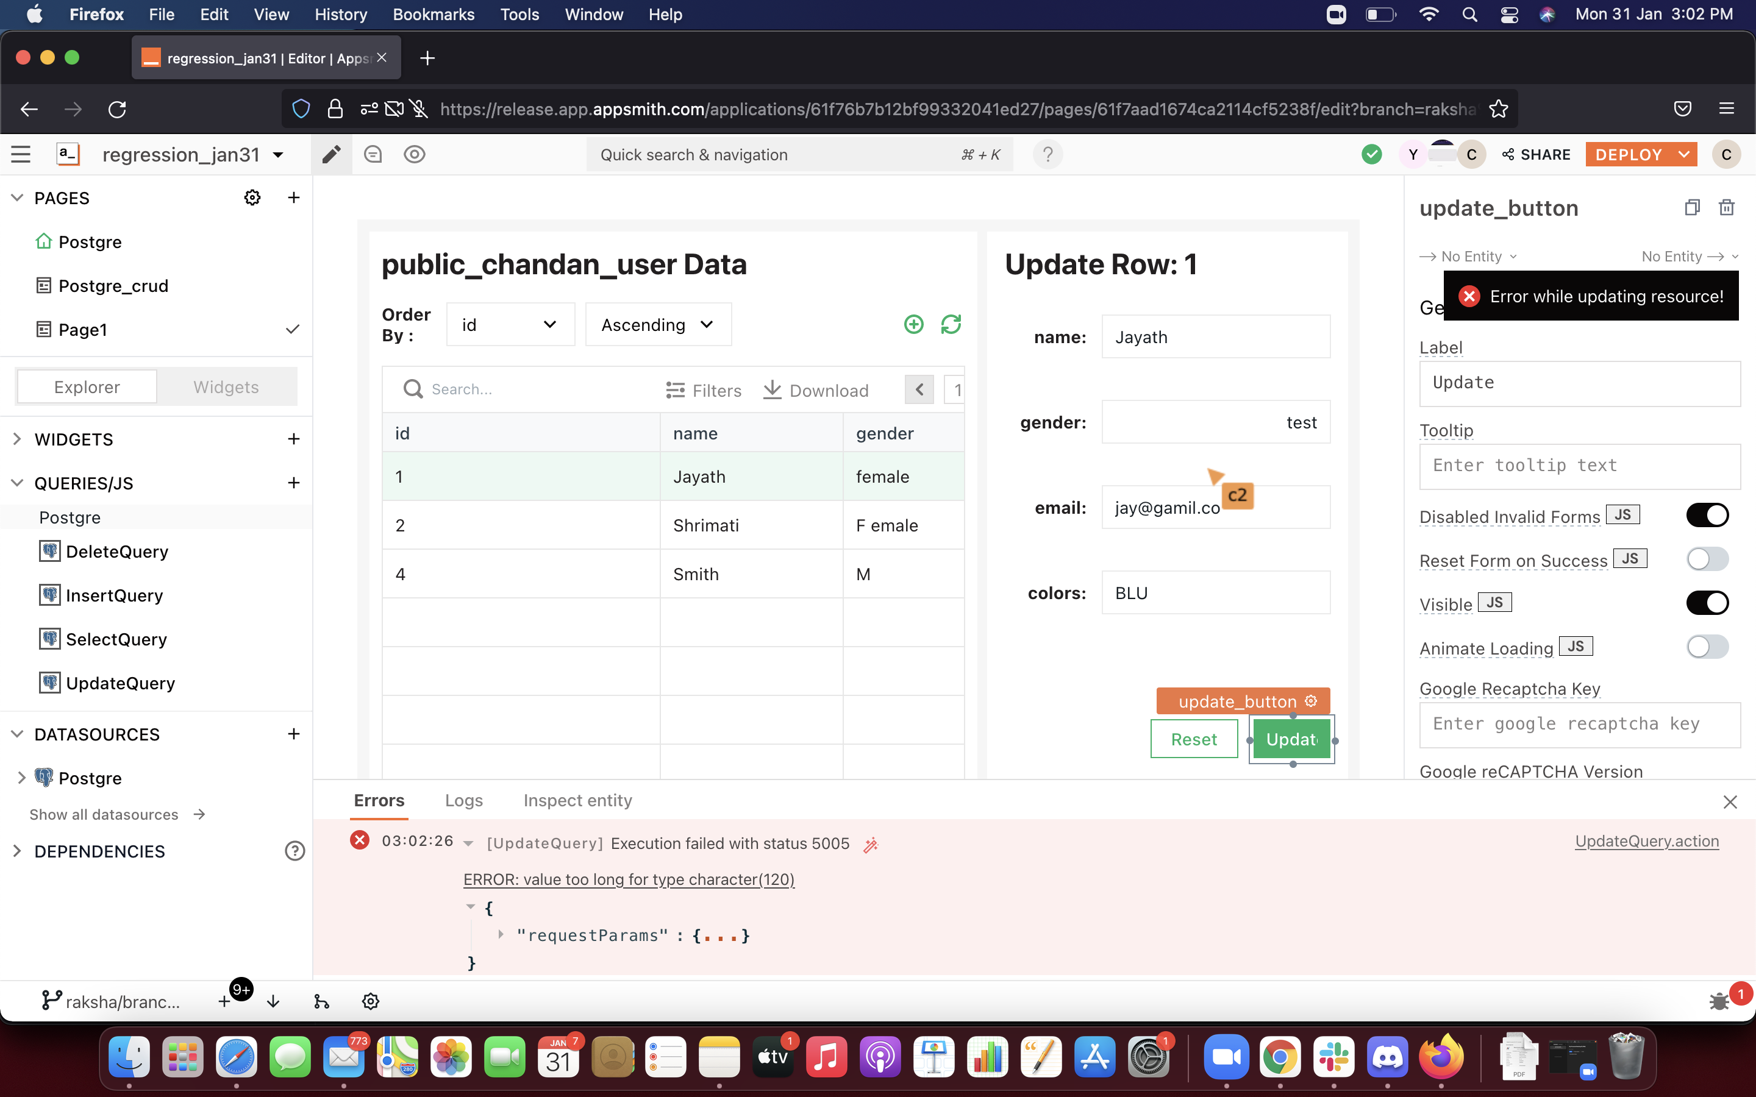Click the help question mark icon
The image size is (1756, 1097).
1047,155
